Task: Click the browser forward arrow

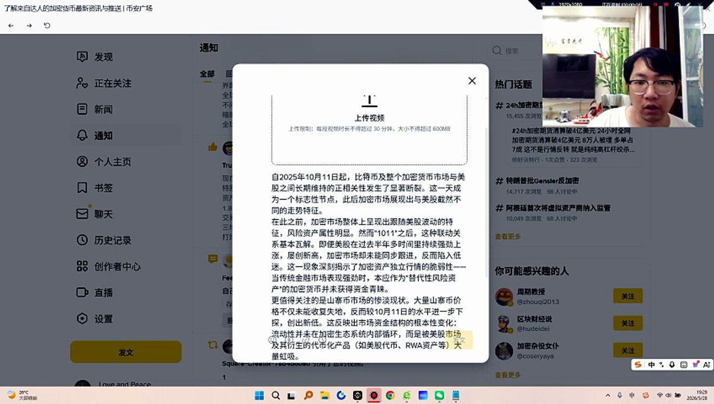Action: point(29,25)
